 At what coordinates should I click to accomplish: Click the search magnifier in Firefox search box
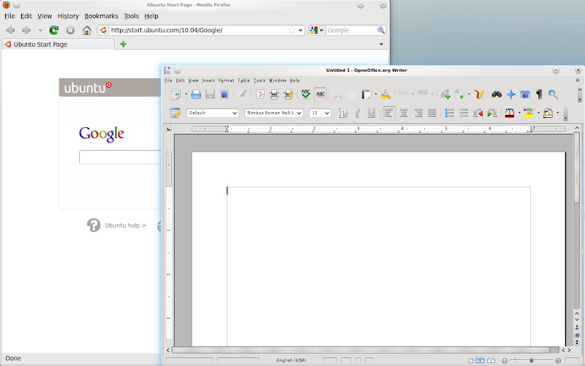tap(380, 30)
